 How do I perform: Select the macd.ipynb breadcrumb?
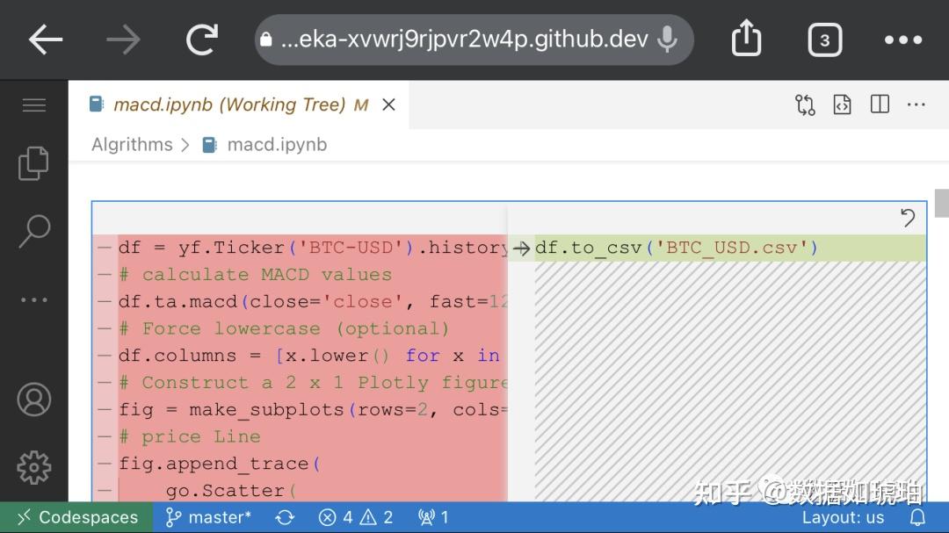click(277, 145)
